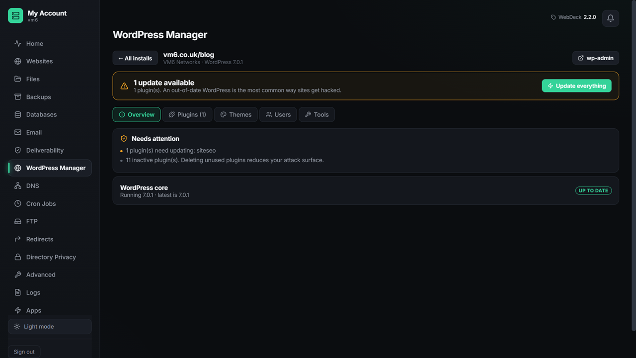Sign out of the account
This screenshot has width=636, height=358.
(x=24, y=352)
